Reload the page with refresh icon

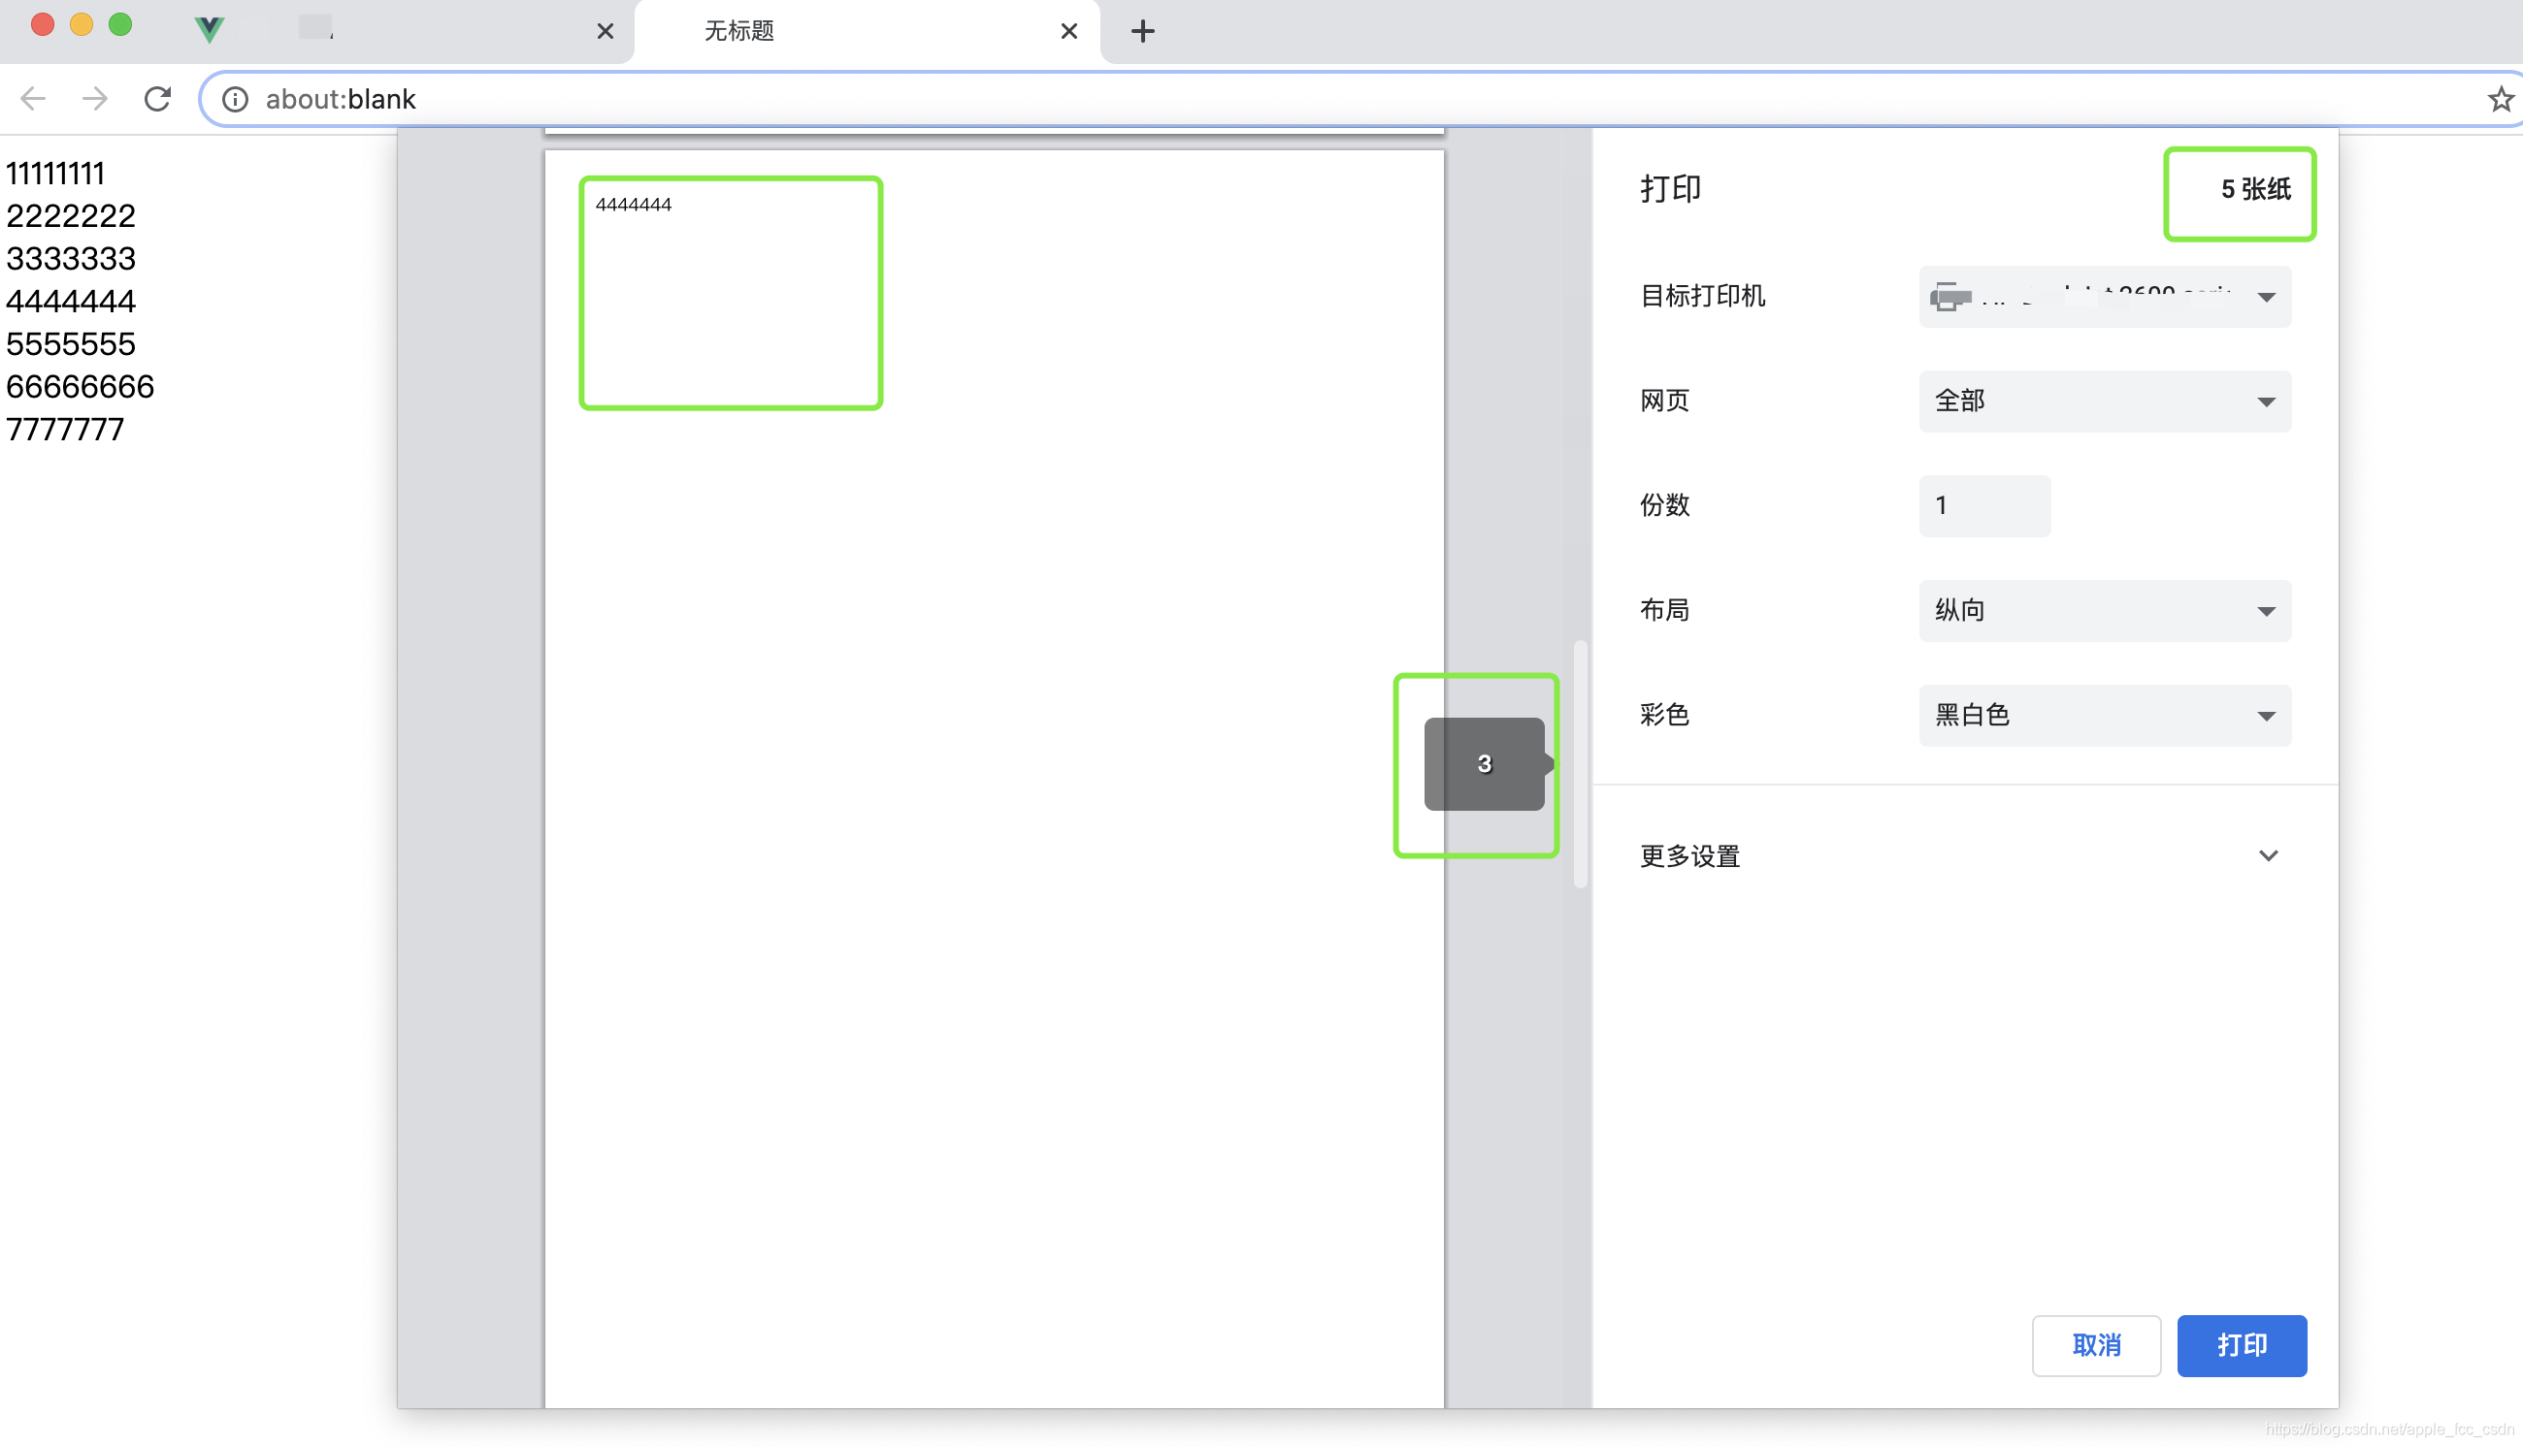click(157, 98)
